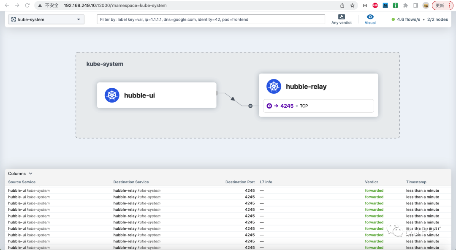Screen dimensions: 456x250
Task: Click the 2/2 nodes status
Action: point(437,19)
